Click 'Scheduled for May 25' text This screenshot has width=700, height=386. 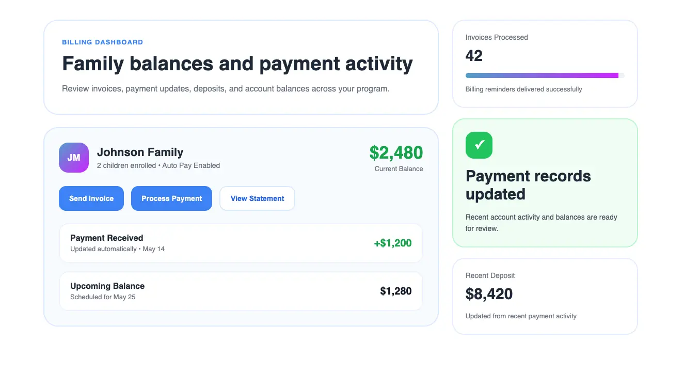(103, 297)
